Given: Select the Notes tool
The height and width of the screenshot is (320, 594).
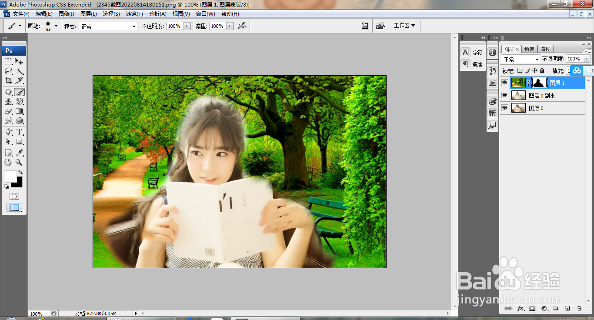Looking at the screenshot, I should pyautogui.click(x=8, y=153).
